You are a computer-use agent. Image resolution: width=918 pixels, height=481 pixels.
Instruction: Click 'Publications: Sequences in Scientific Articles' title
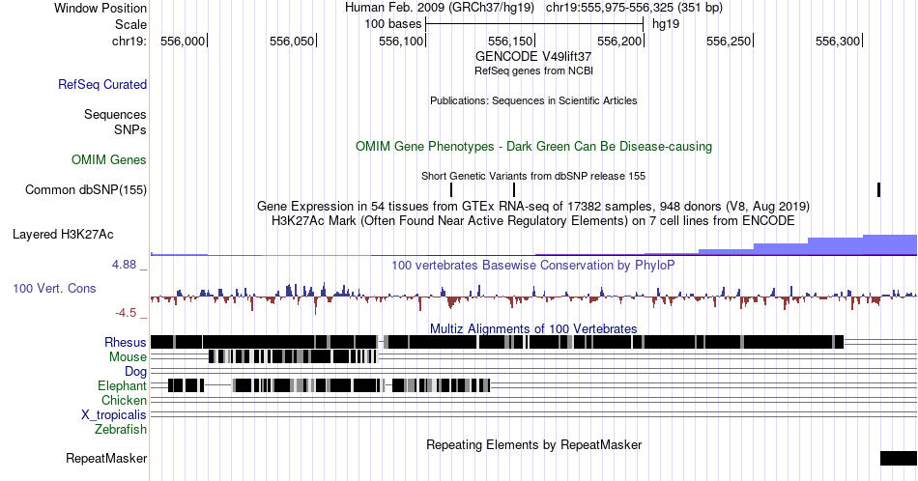pos(533,100)
